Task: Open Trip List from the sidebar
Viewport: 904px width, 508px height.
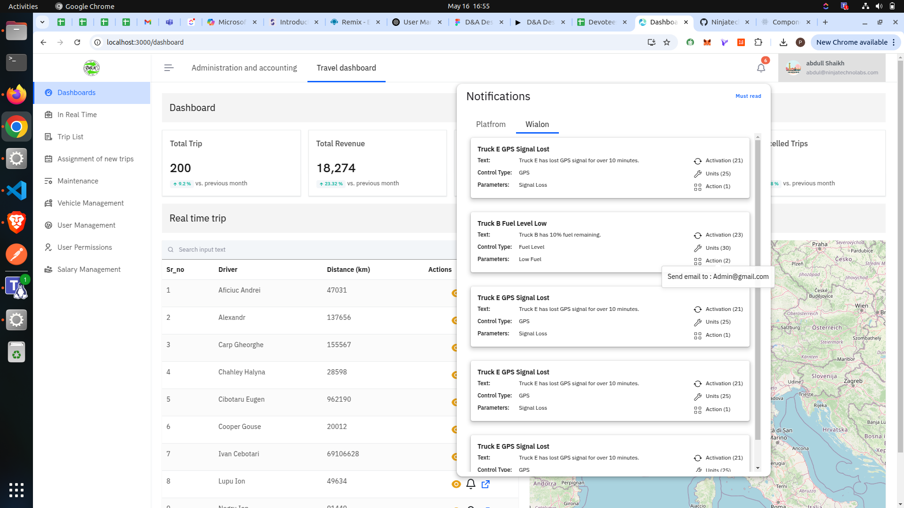Action: [70, 137]
